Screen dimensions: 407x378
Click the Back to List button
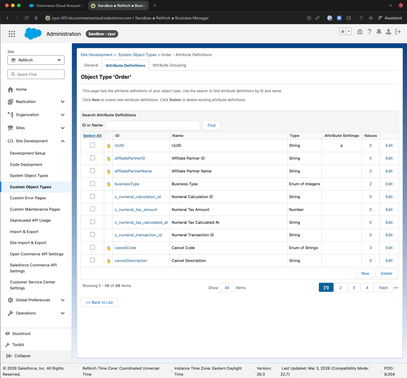(x=99, y=302)
